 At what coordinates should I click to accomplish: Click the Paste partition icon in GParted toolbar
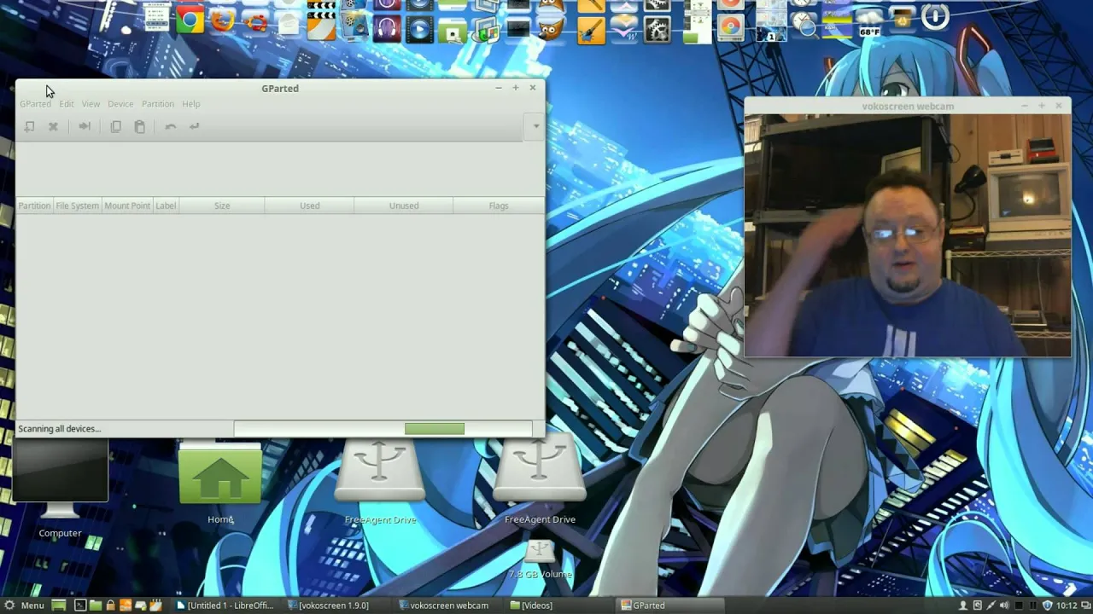coord(140,126)
